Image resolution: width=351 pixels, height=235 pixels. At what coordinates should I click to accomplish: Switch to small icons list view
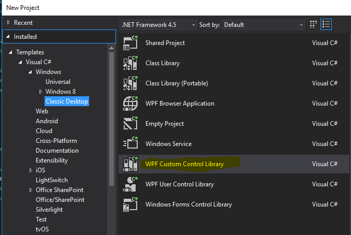pos(313,24)
